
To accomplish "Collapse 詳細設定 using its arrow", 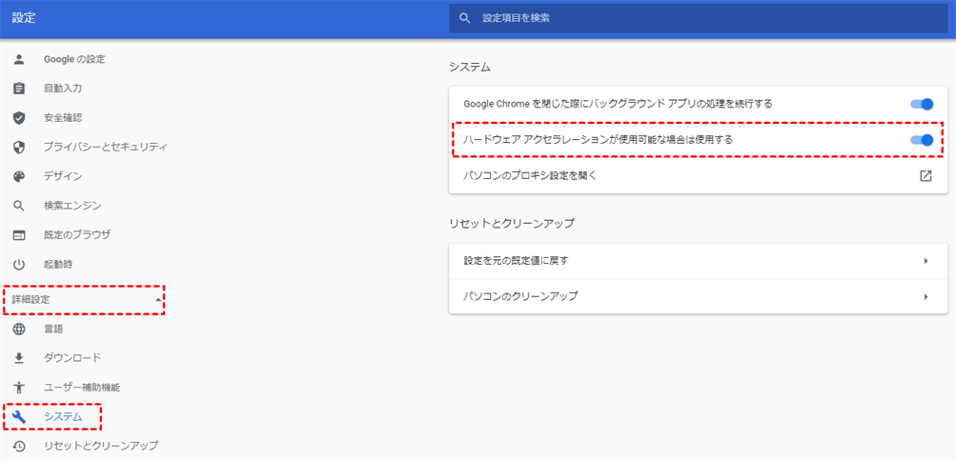I will point(158,300).
